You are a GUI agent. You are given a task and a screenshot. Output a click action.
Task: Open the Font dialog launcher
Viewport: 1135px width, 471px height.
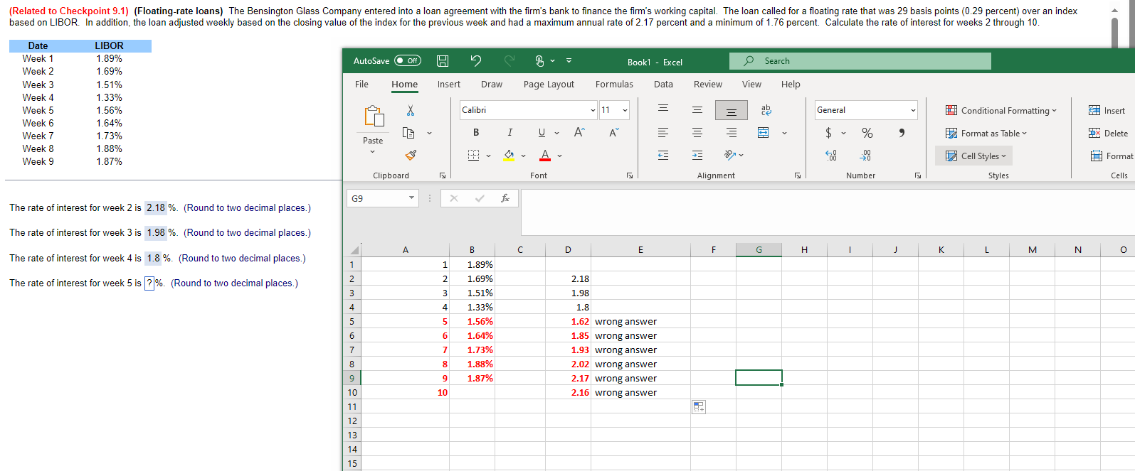pos(630,175)
